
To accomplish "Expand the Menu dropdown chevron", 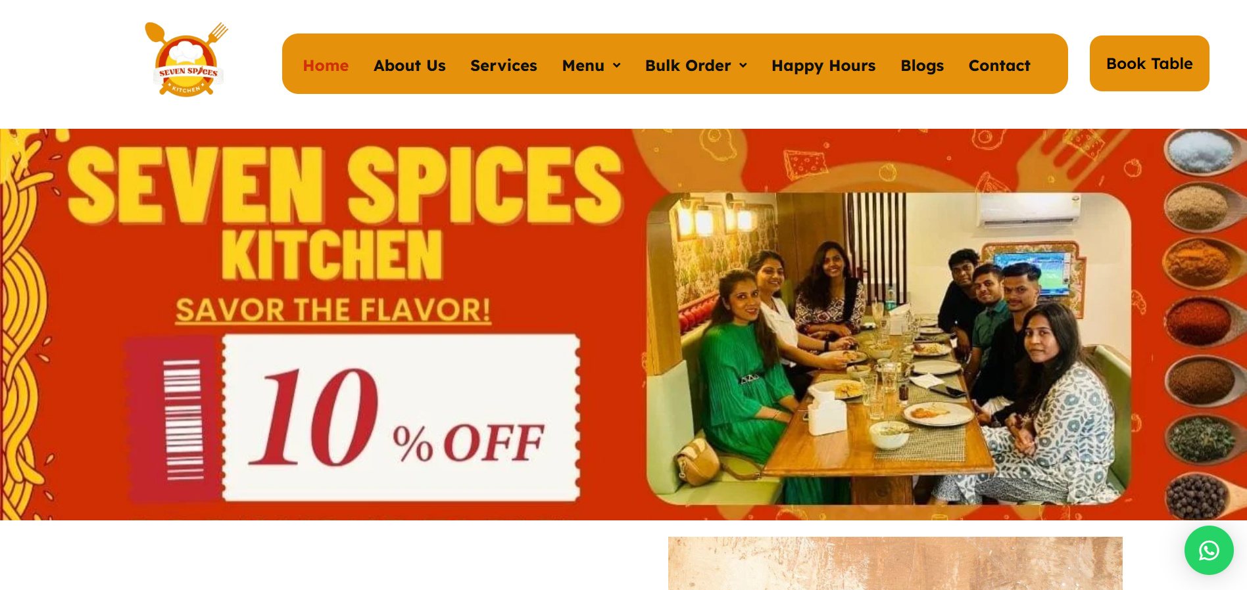I will pyautogui.click(x=617, y=66).
